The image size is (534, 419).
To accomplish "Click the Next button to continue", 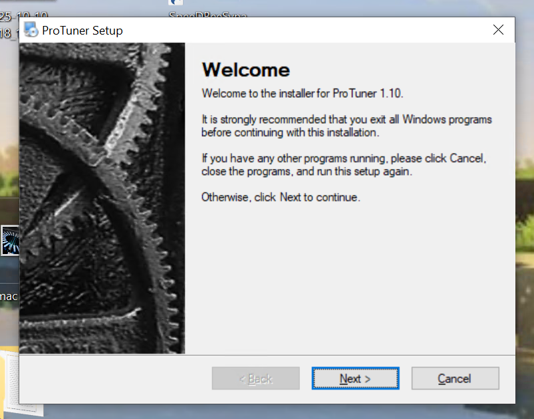I will click(x=355, y=378).
